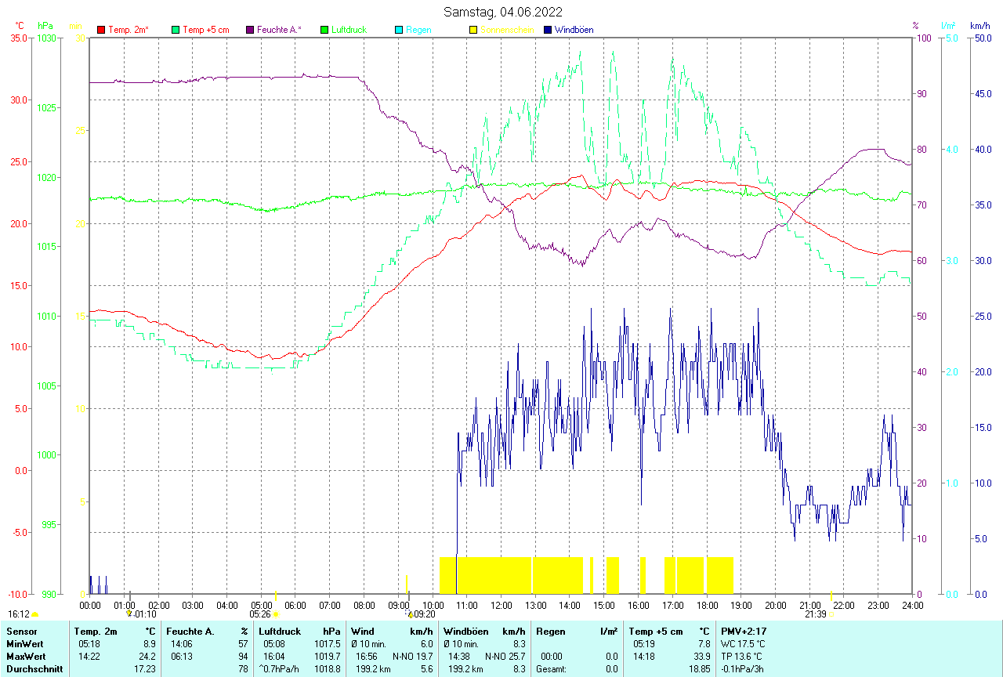Click the maximum pressure value 1019.7

328,657
